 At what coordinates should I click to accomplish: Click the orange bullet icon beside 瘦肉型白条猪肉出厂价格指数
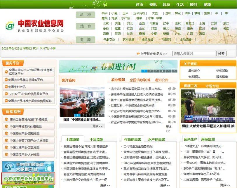(x=6, y=119)
